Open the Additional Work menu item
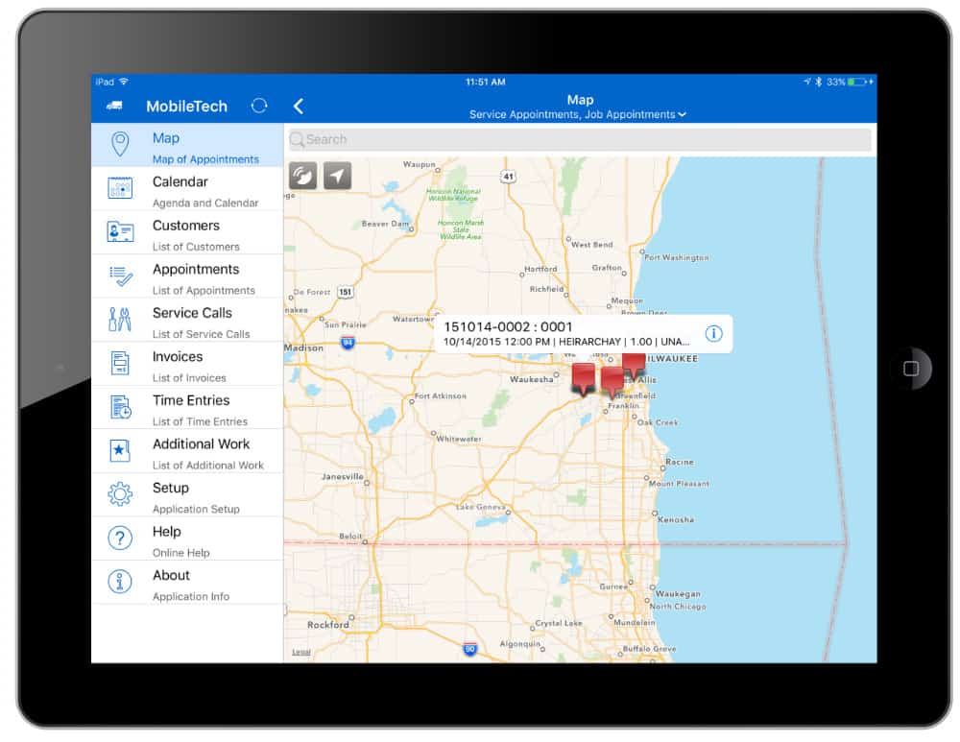960x742 pixels. 187,450
